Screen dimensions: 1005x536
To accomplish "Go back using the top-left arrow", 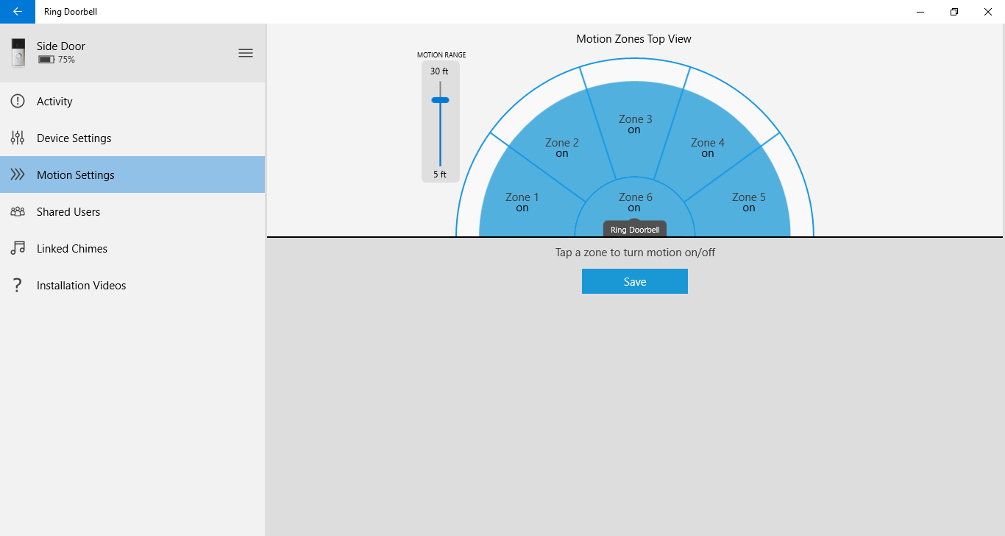I will coord(18,12).
